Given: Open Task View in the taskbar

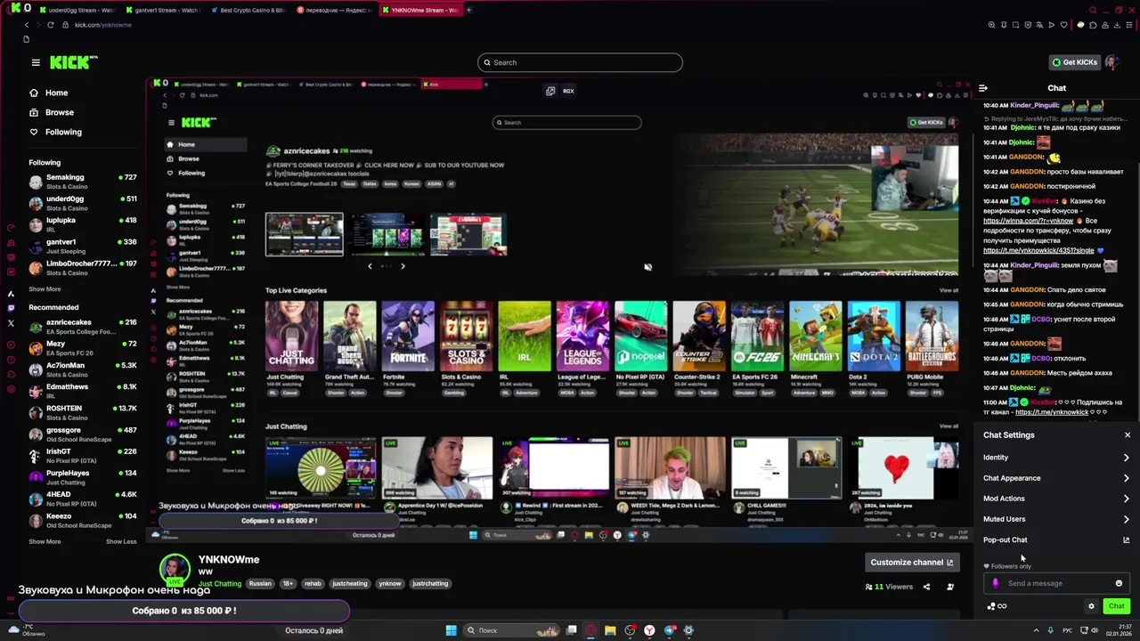Looking at the screenshot, I should 571,630.
